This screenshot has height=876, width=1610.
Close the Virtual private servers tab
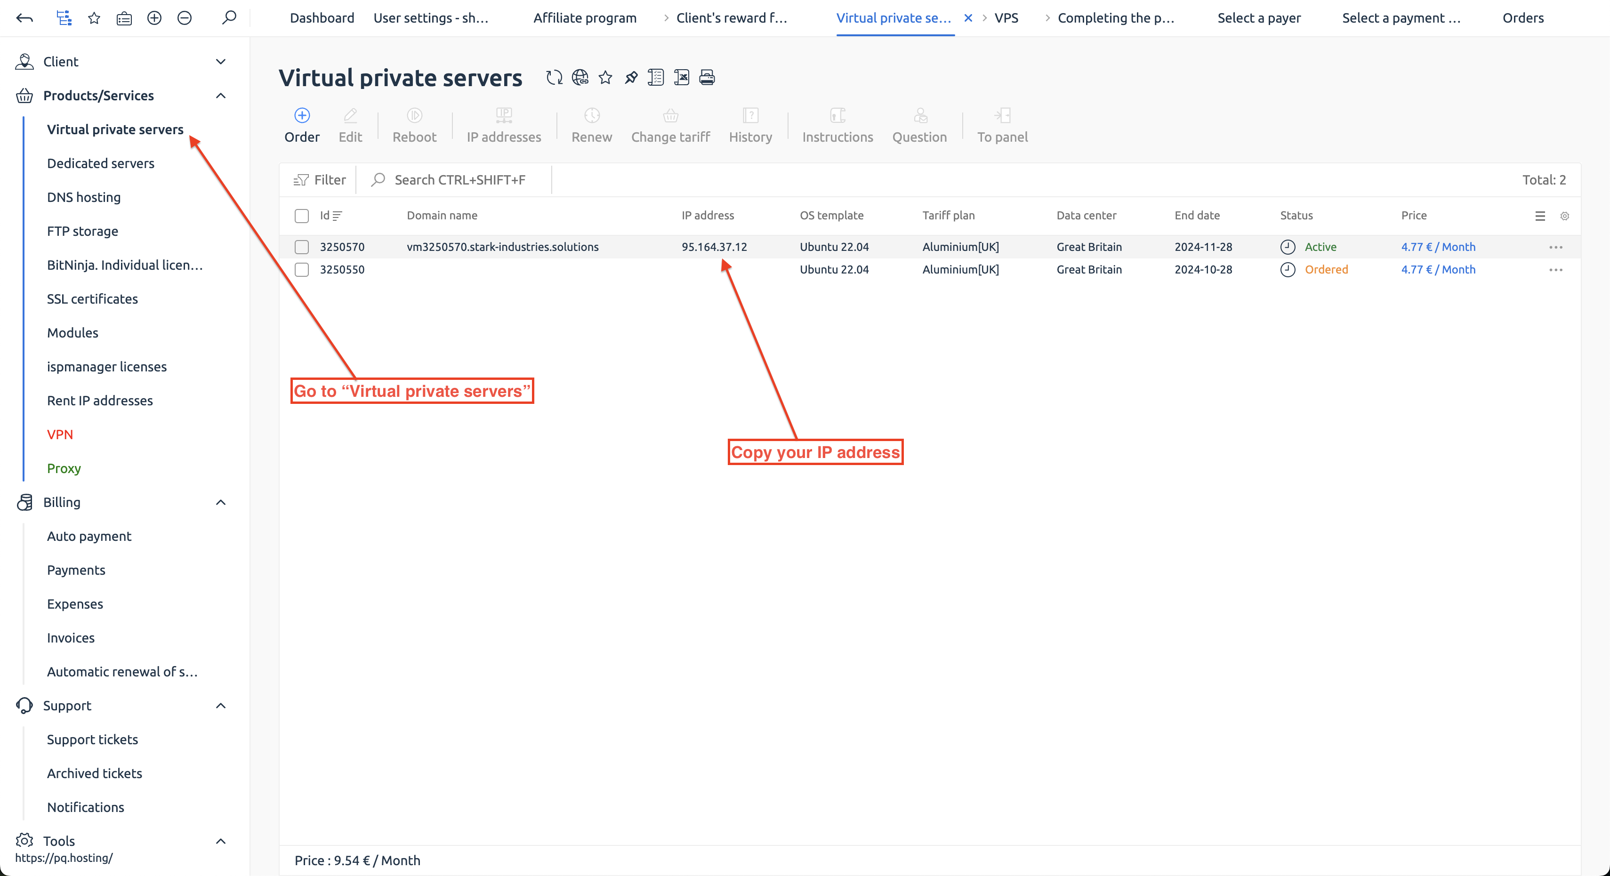(x=968, y=18)
